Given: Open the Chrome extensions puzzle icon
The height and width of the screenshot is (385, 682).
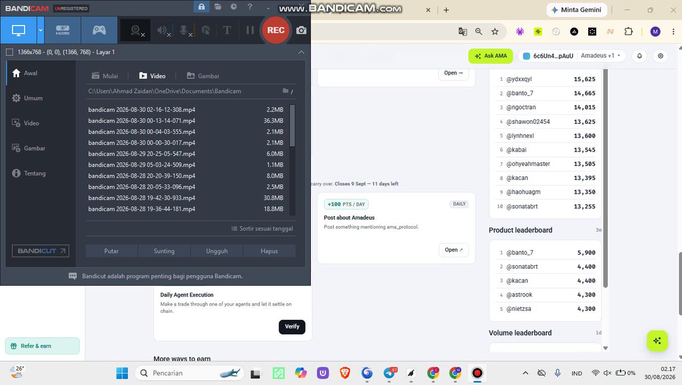Looking at the screenshot, I should coord(629,32).
